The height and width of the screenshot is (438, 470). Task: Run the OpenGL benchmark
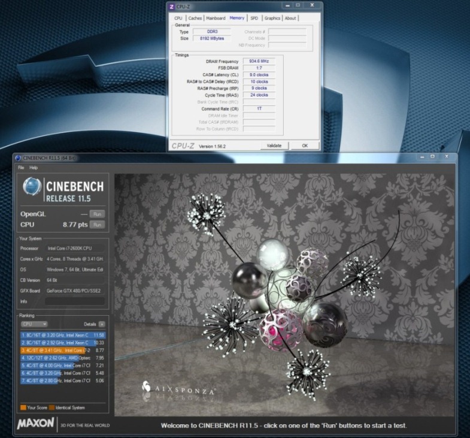click(97, 214)
